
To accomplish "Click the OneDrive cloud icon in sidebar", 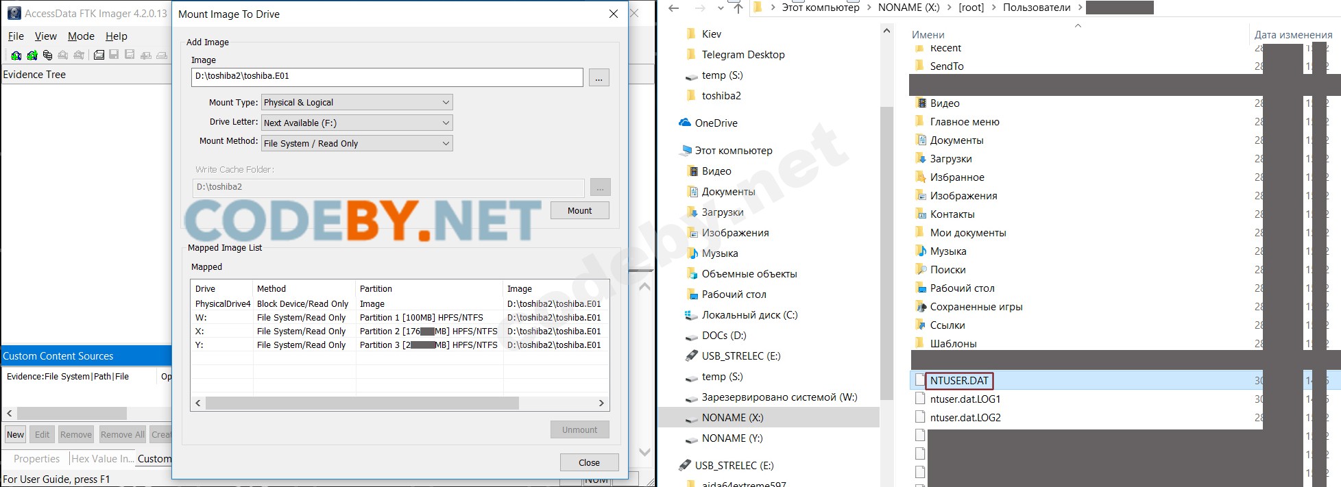I will [x=684, y=123].
